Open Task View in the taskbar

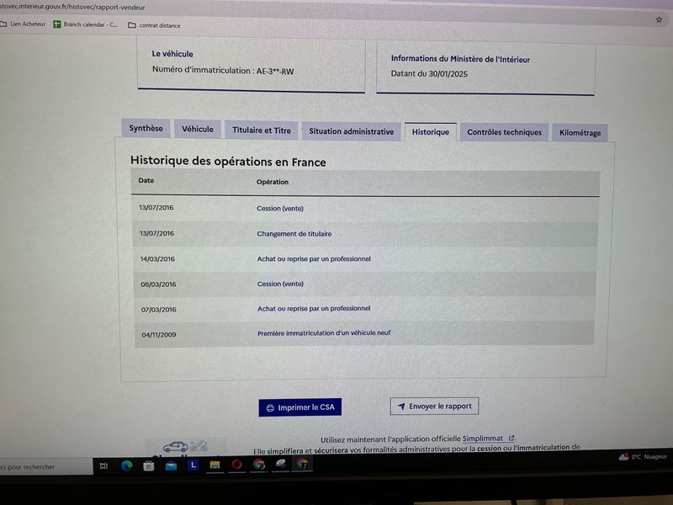coord(103,466)
